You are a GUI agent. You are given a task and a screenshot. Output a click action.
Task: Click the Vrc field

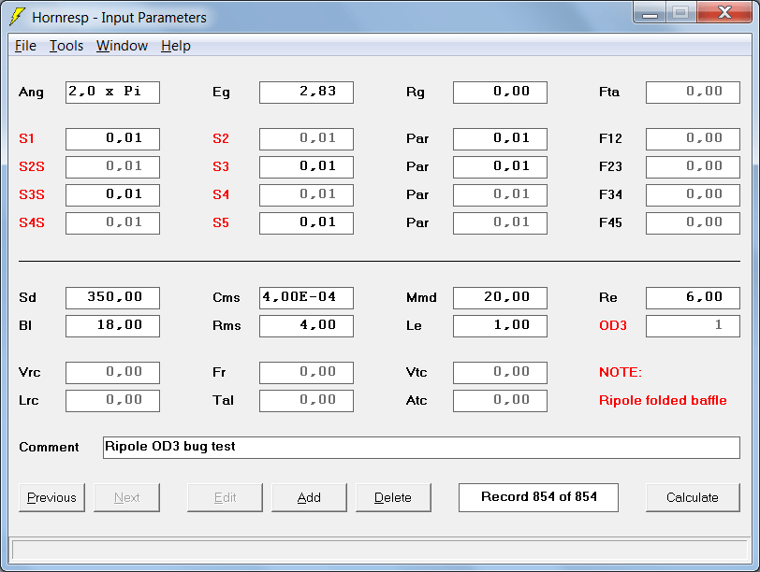click(x=112, y=373)
